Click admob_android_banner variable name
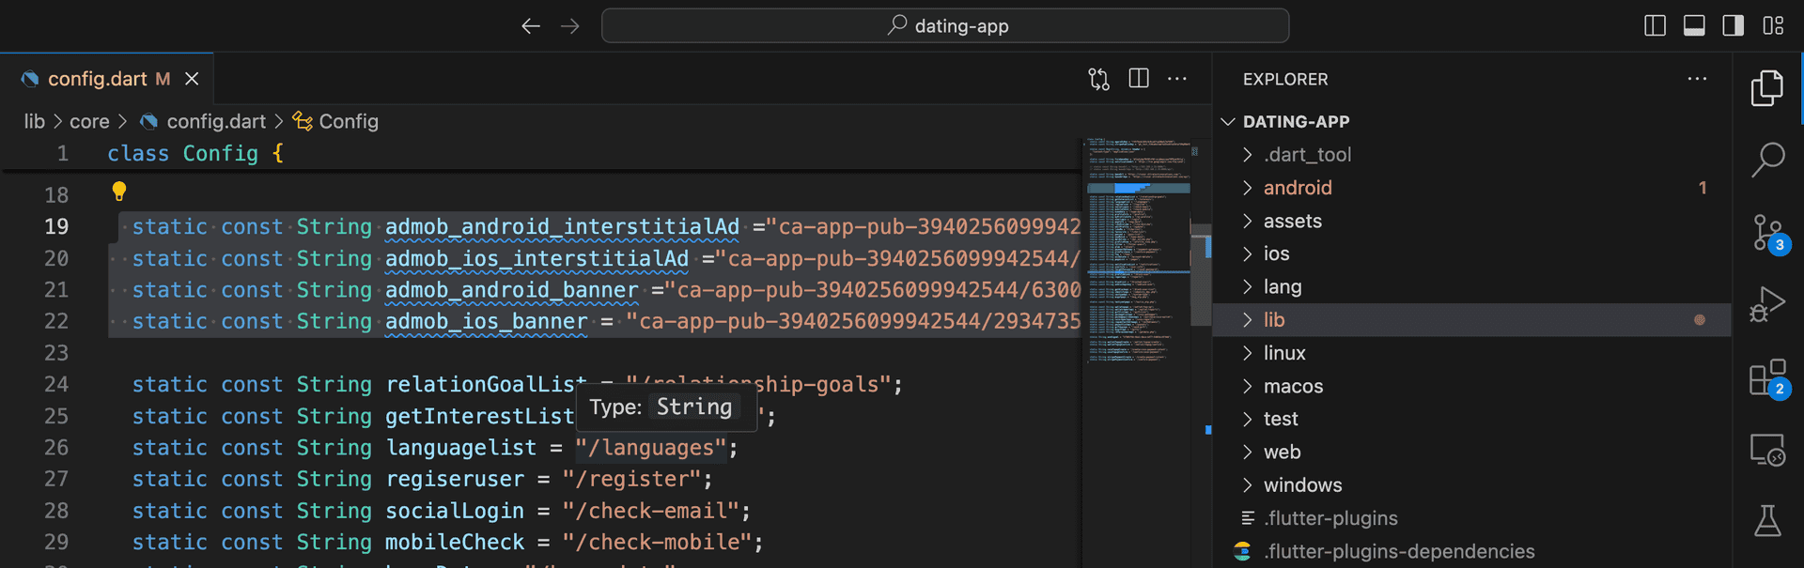The image size is (1804, 568). click(511, 290)
